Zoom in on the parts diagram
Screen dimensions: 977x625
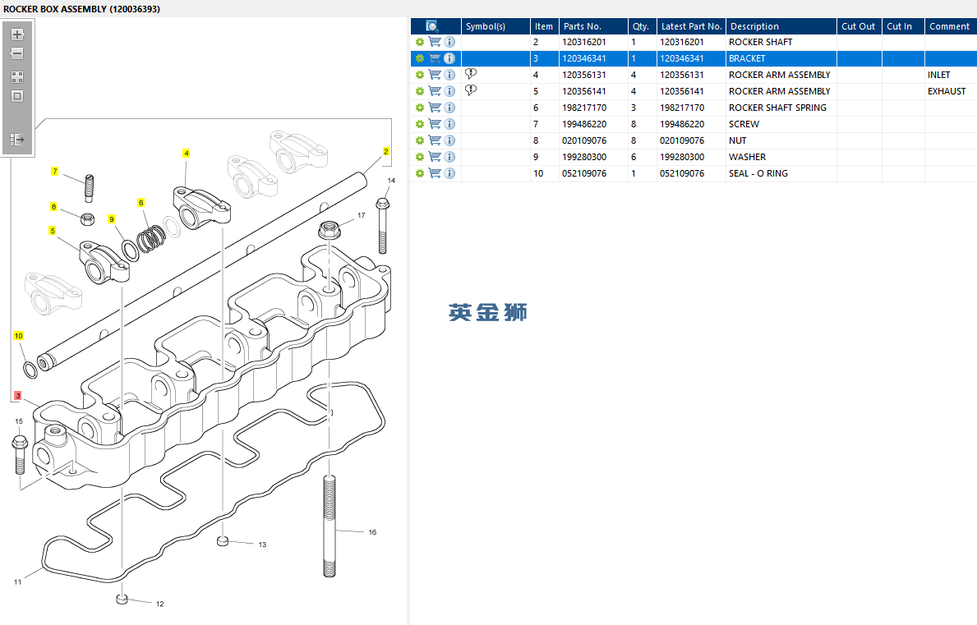tap(16, 34)
